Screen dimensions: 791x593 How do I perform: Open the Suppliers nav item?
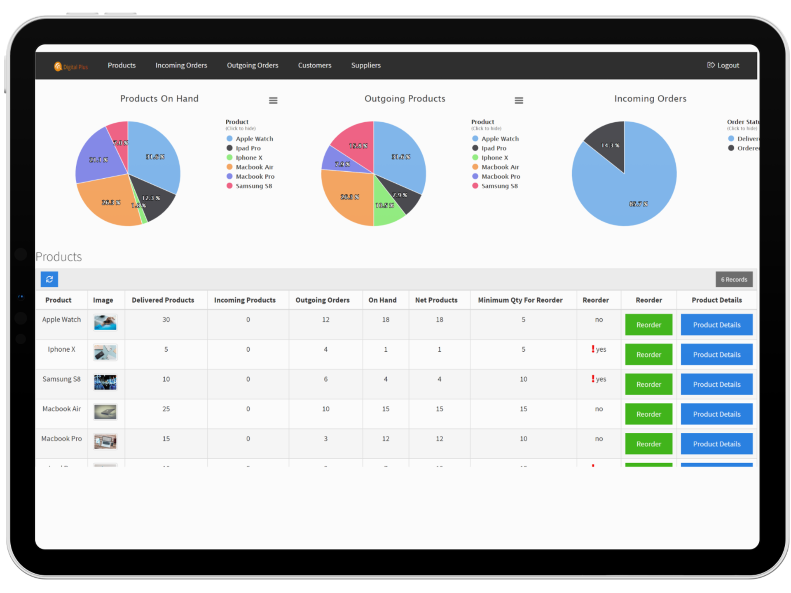(365, 65)
